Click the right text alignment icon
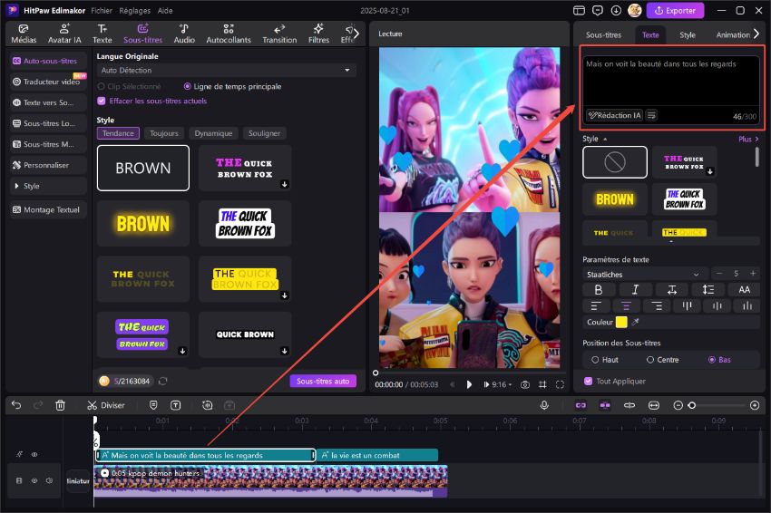The height and width of the screenshot is (513, 771). [x=657, y=306]
